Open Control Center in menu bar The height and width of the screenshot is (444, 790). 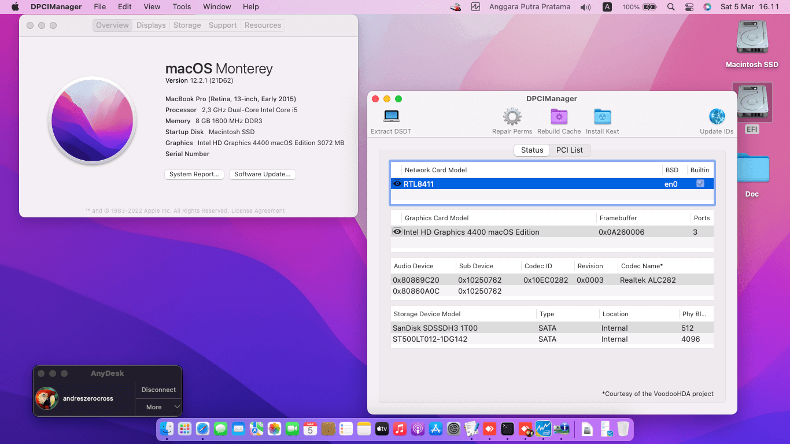tap(689, 7)
